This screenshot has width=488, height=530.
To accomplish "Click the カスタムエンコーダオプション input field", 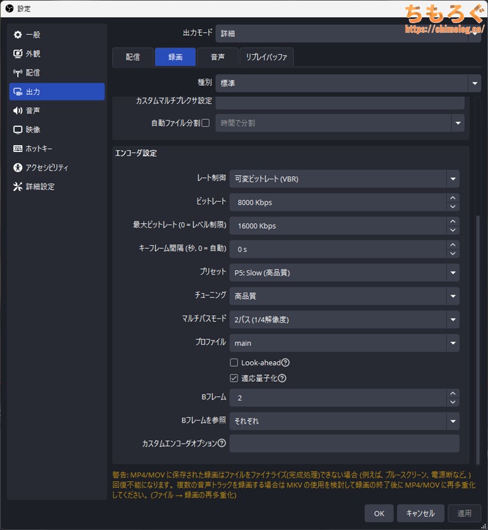I will [344, 443].
